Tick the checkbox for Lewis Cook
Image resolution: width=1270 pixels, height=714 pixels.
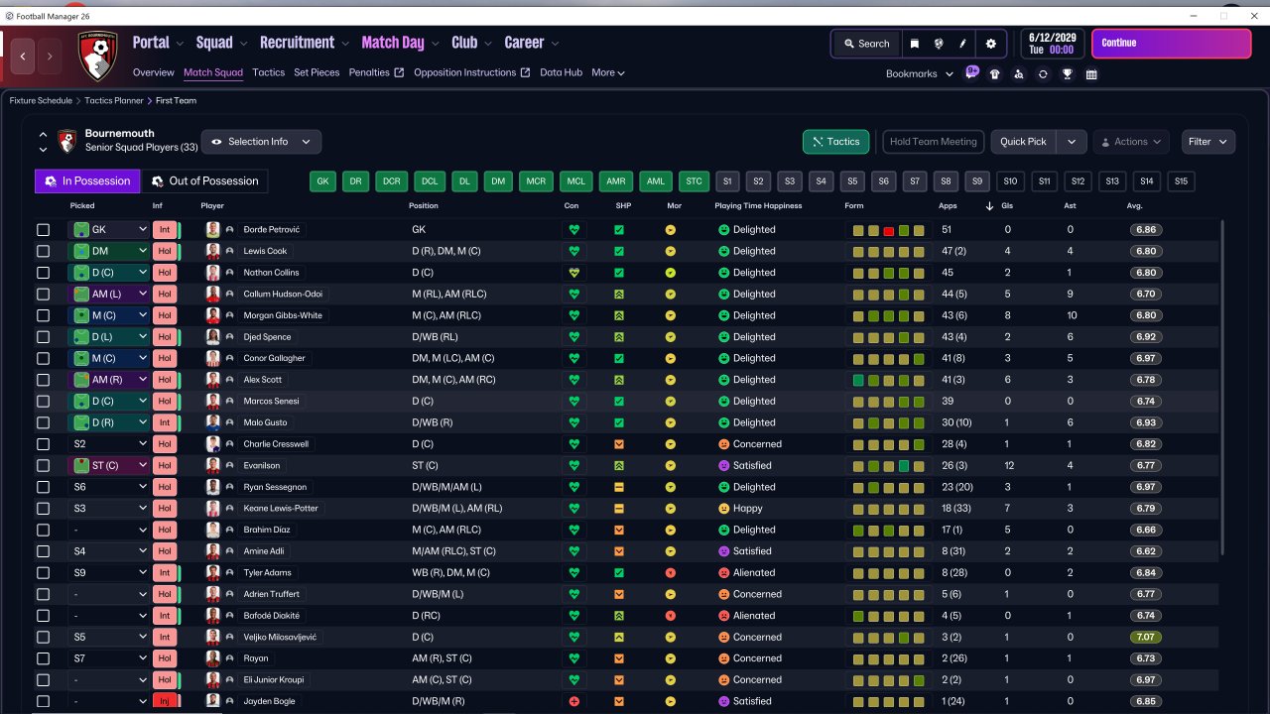tap(43, 251)
